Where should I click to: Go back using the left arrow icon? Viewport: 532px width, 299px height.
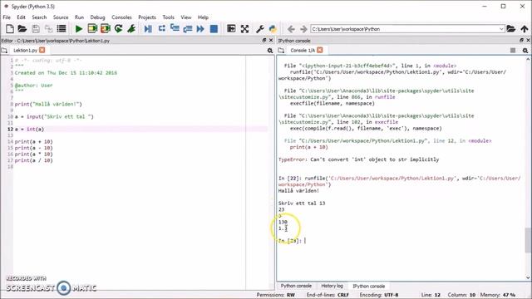click(x=291, y=29)
